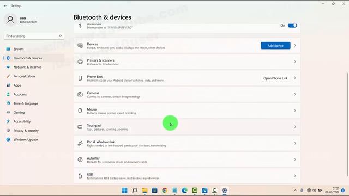
Task: Open Google Chrome from the taskbar
Action: (x=165, y=191)
